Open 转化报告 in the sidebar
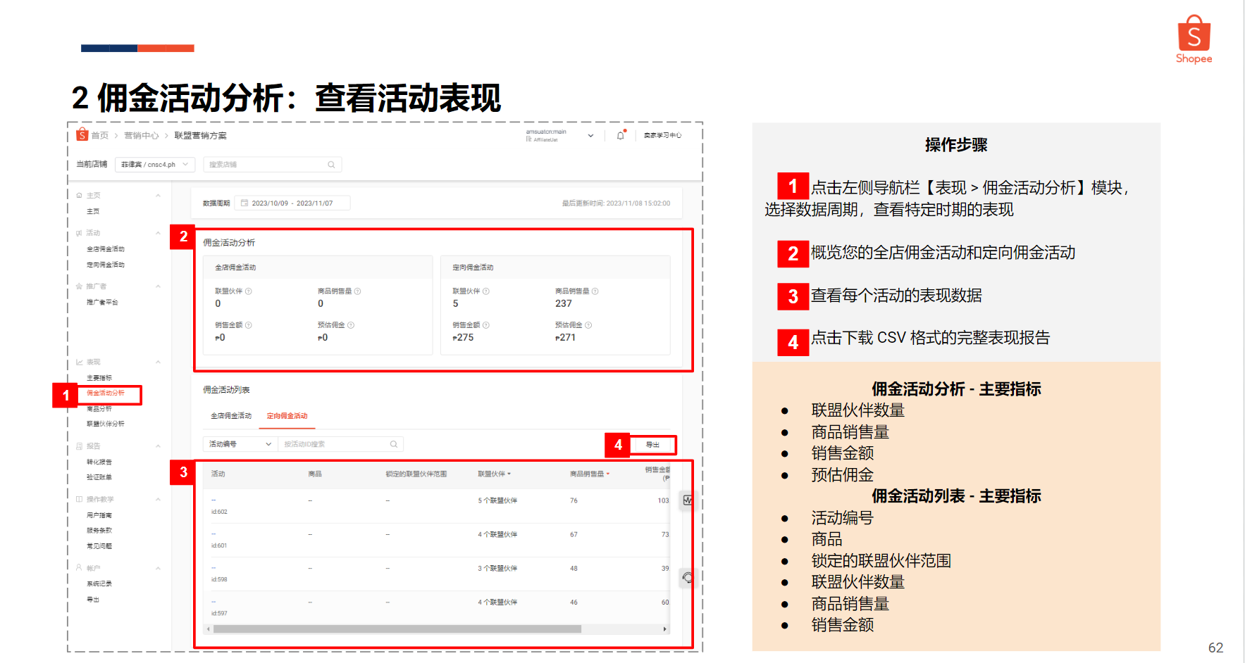The width and height of the screenshot is (1245, 663). (99, 462)
